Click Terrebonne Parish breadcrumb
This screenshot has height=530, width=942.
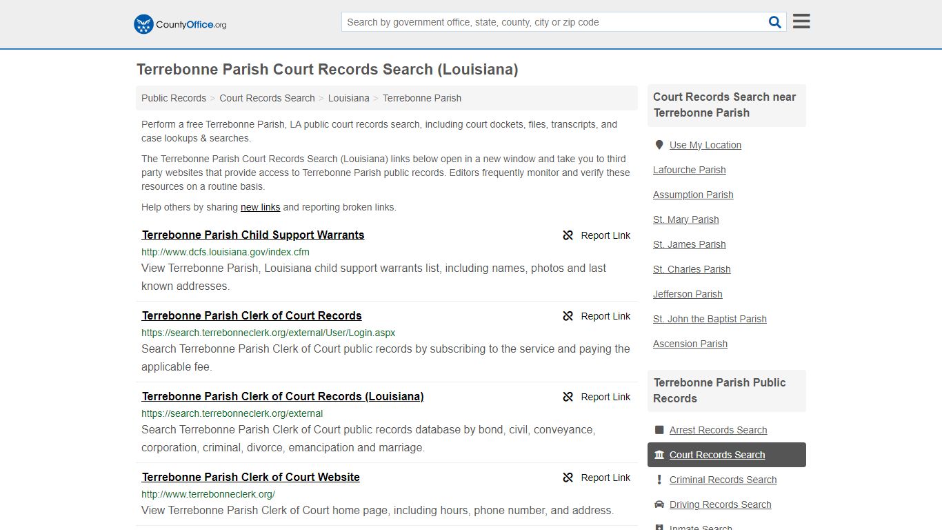click(x=422, y=98)
